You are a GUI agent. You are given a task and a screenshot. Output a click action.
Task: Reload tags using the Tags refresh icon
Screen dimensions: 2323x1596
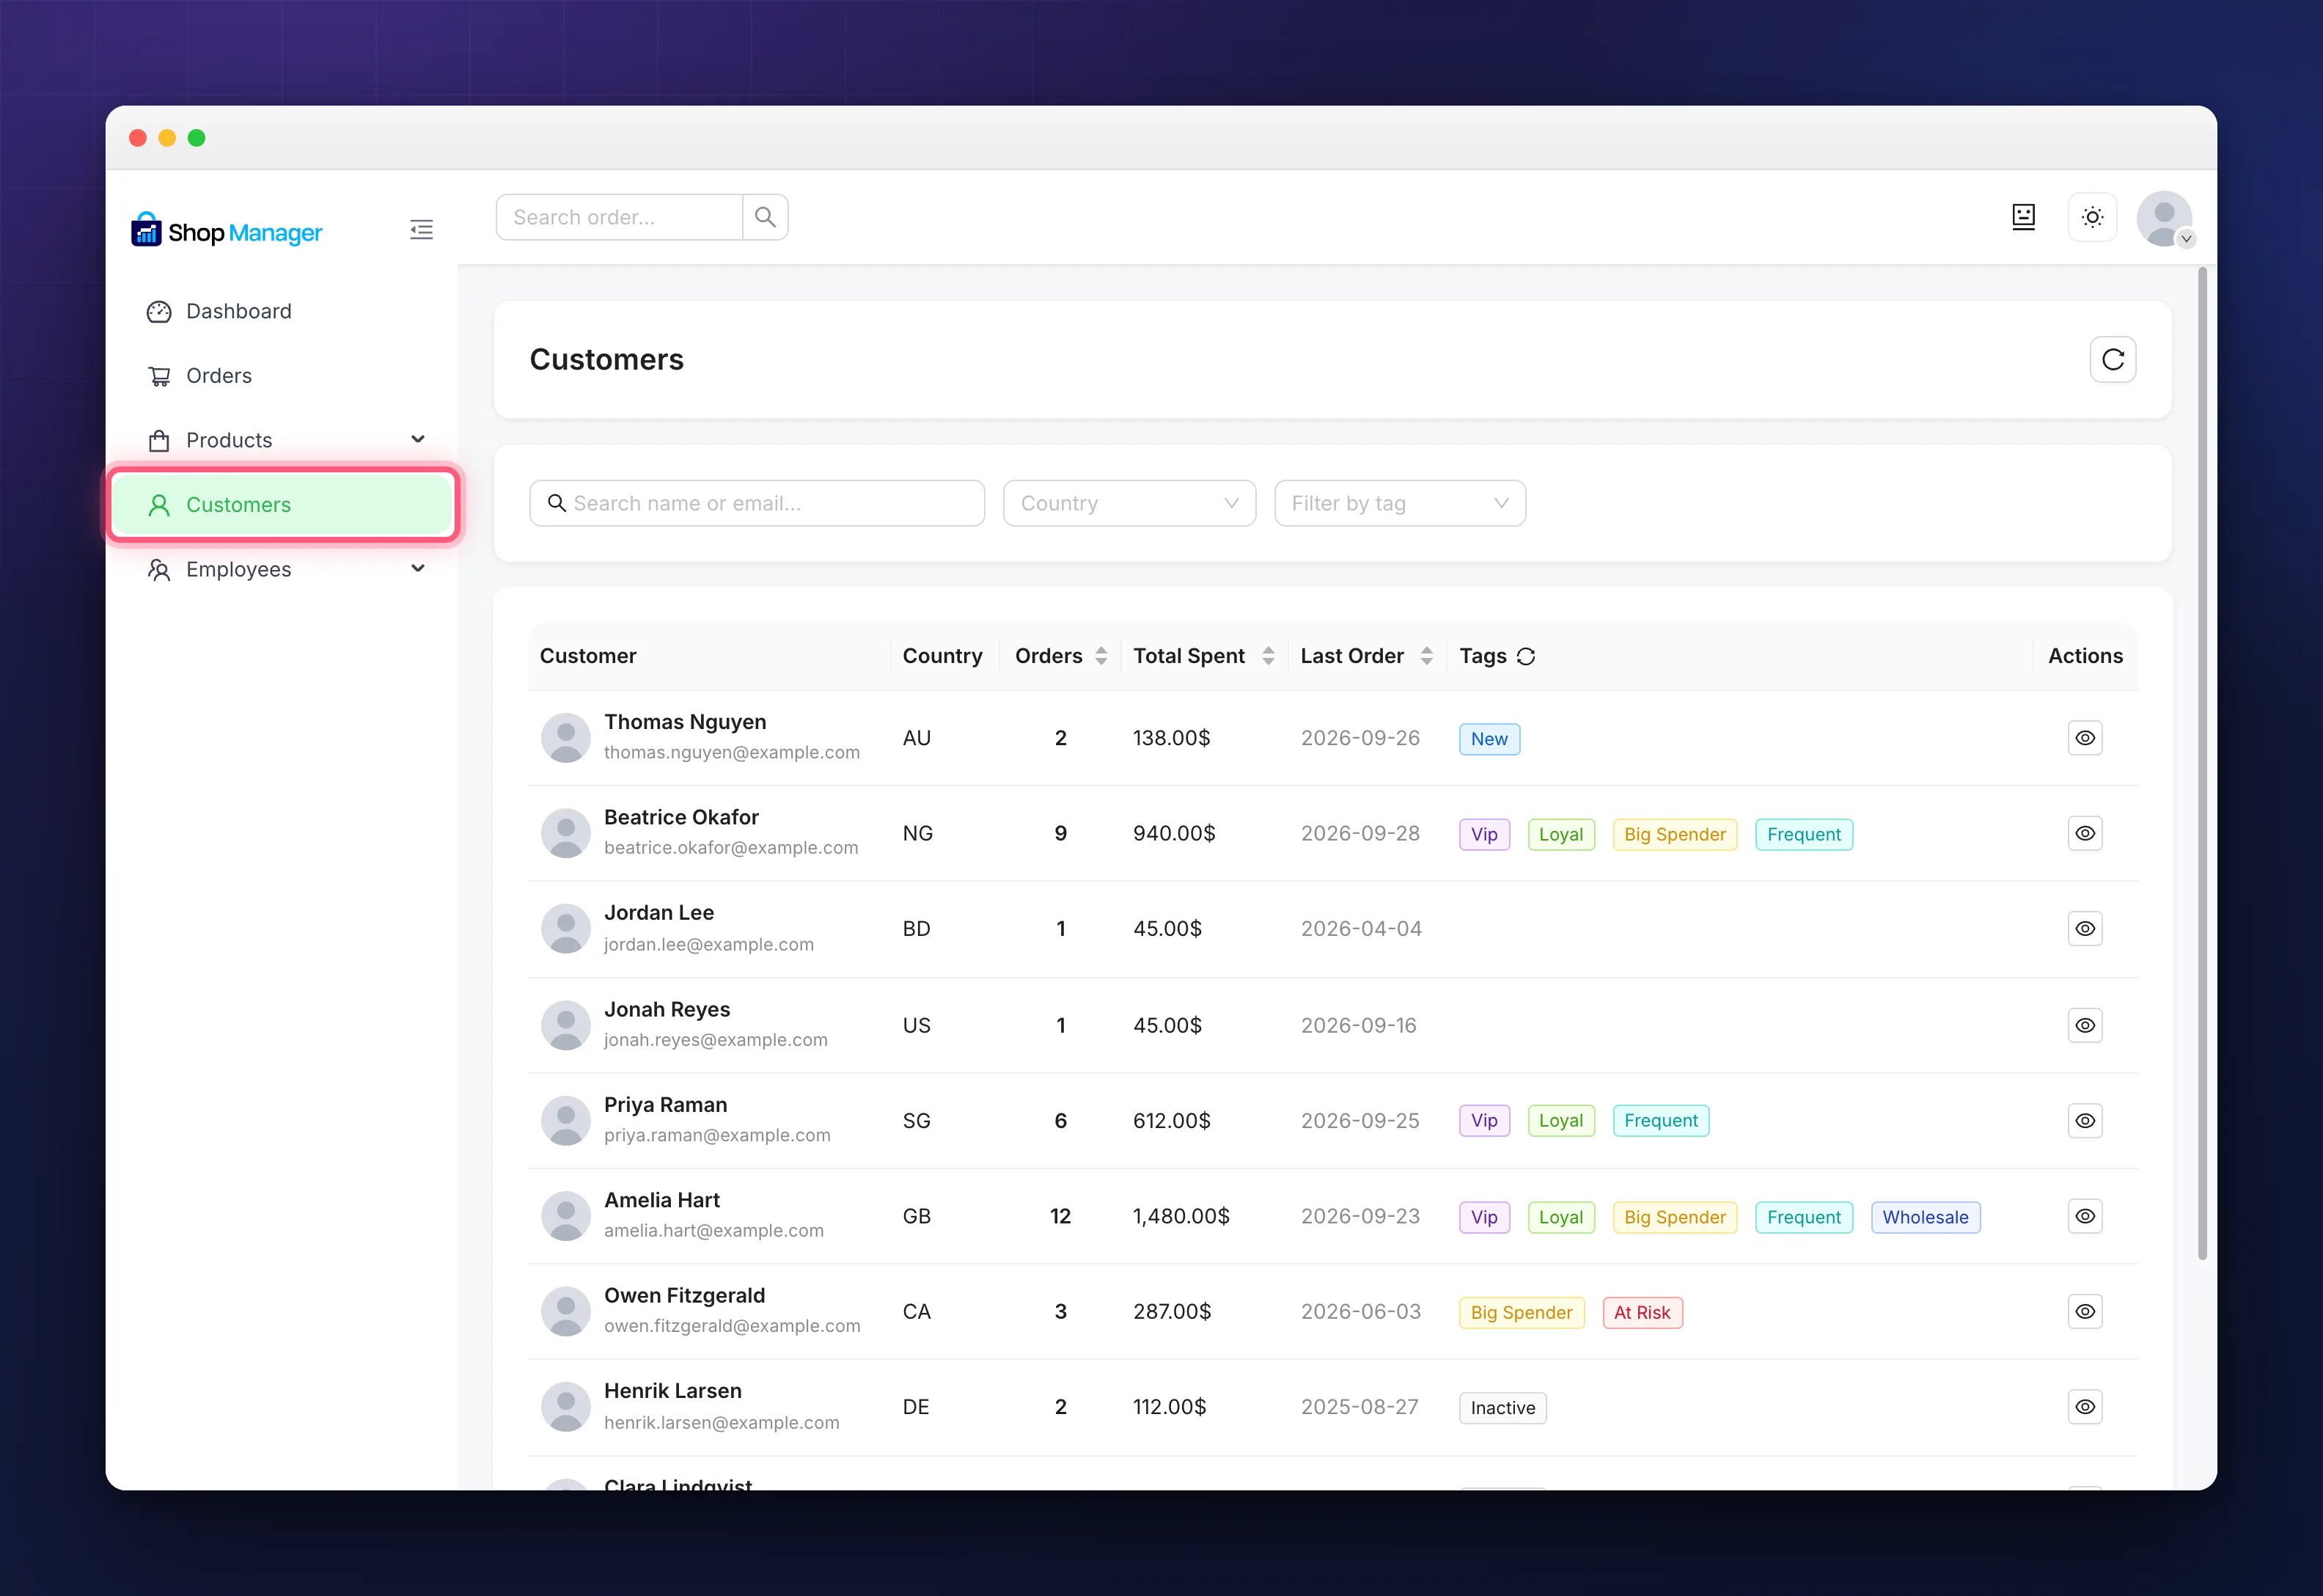click(x=1525, y=656)
